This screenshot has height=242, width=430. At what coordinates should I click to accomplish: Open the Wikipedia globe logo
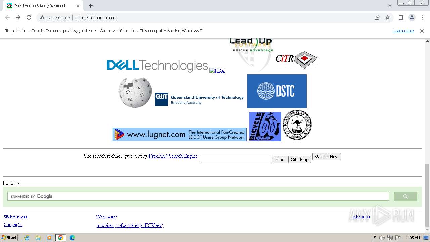point(135,92)
